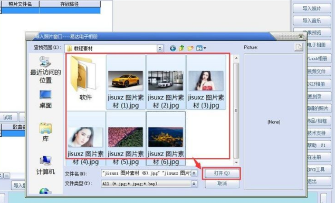Click the 打开 button
Image resolution: width=335 pixels, height=203 pixels.
click(222, 173)
